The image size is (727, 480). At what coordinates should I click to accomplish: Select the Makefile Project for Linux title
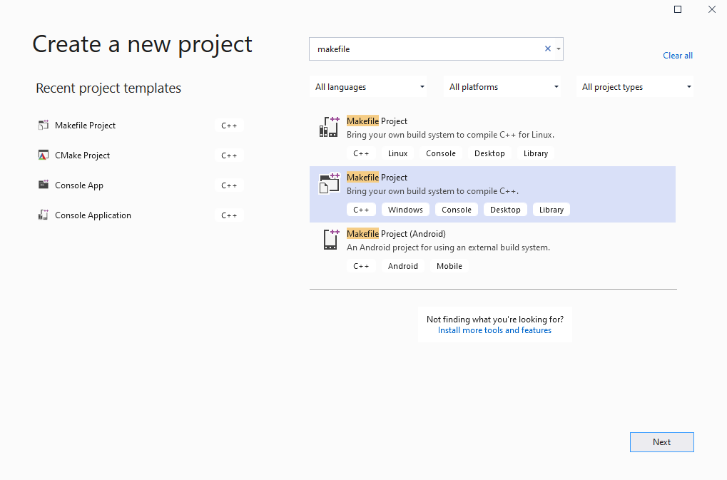tap(377, 121)
